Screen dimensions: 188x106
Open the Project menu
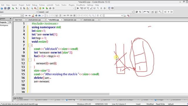(x=21, y=5)
